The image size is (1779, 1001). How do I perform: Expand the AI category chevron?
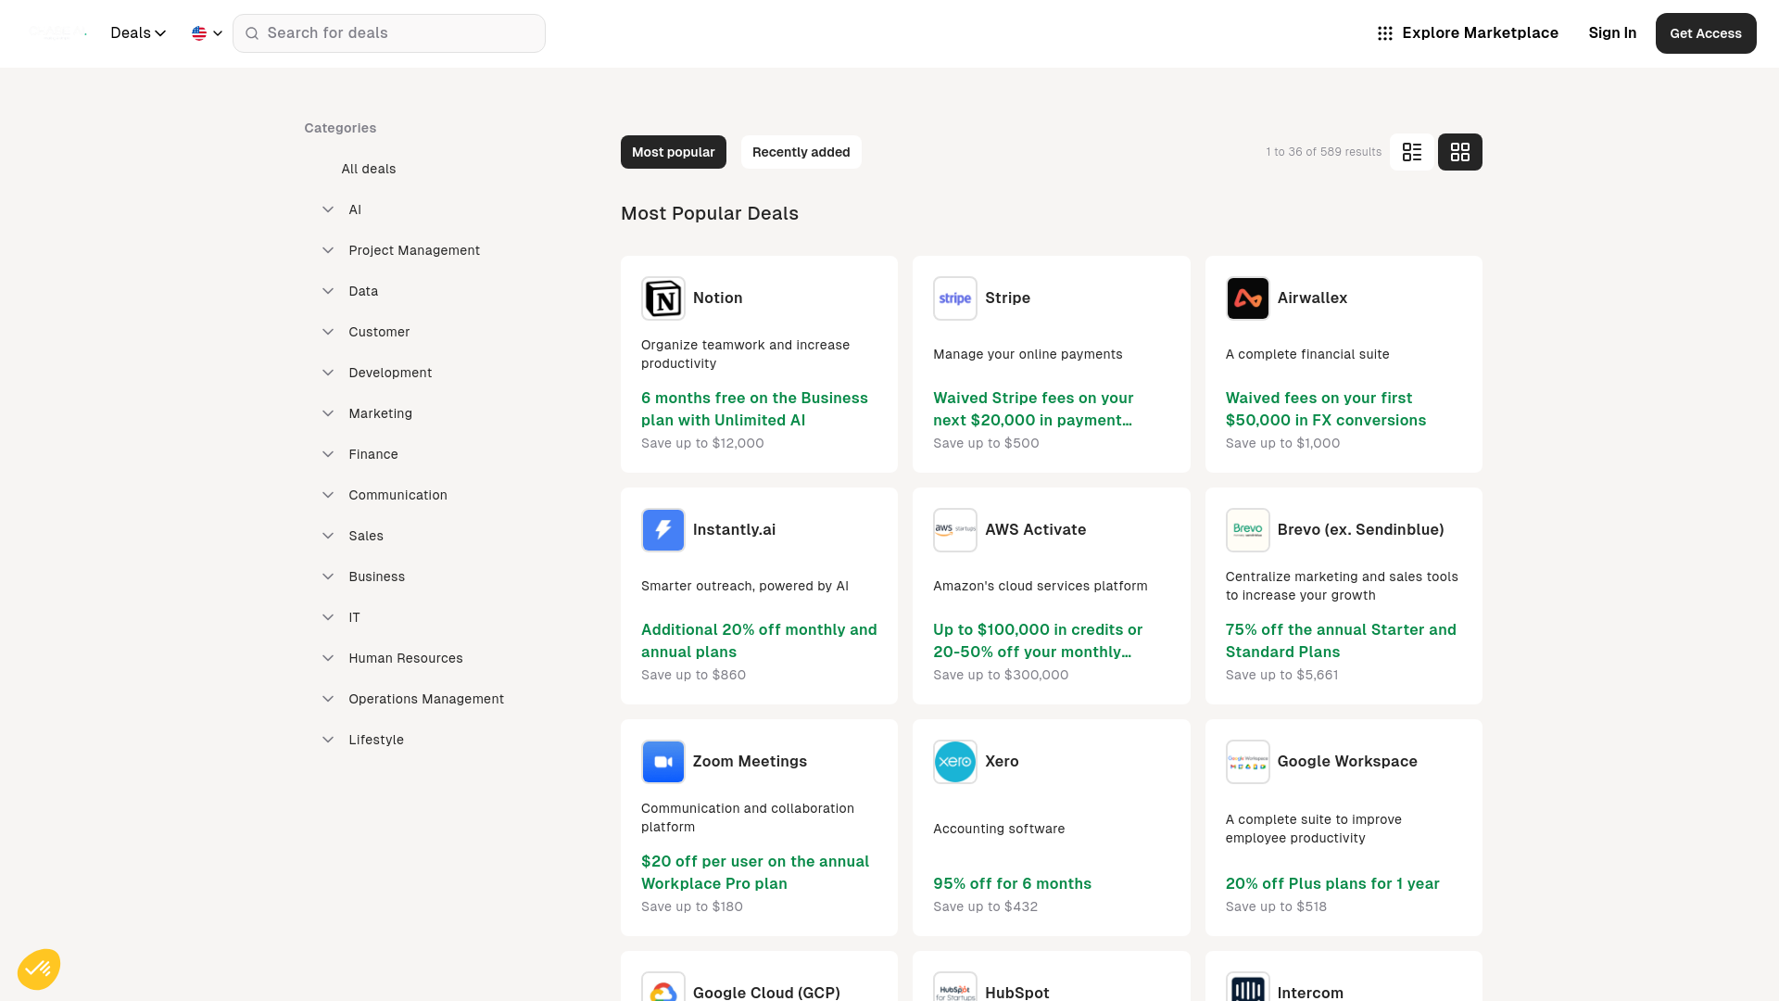[328, 209]
